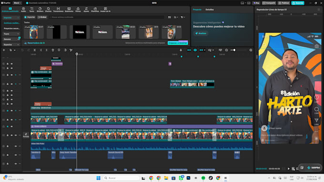This screenshot has width=324, height=182.
Task: Click the Publicar button
Action: click(283, 3)
